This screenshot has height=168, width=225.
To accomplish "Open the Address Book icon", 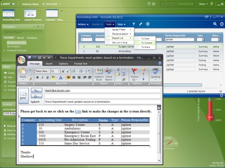I will point(99,72).
